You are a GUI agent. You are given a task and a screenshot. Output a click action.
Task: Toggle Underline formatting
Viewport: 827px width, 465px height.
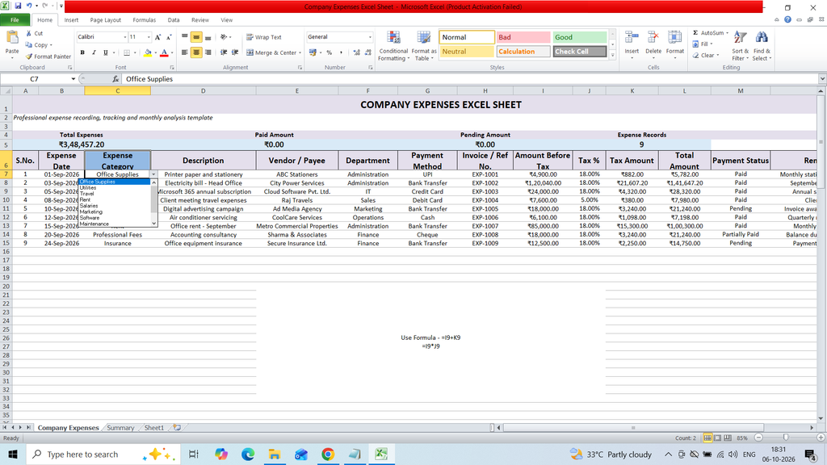point(106,52)
